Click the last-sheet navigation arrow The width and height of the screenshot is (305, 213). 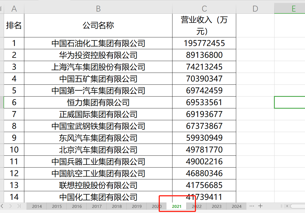[18, 206]
